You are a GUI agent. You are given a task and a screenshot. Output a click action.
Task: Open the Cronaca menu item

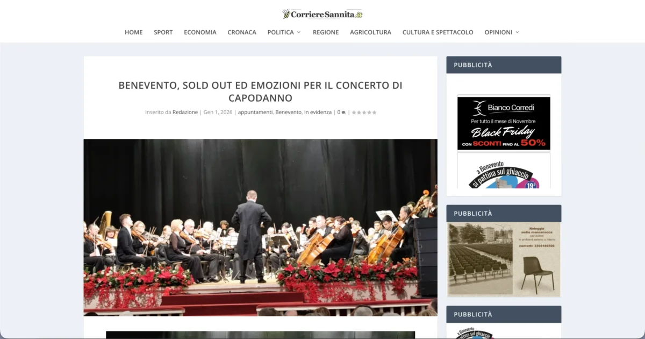click(x=242, y=32)
